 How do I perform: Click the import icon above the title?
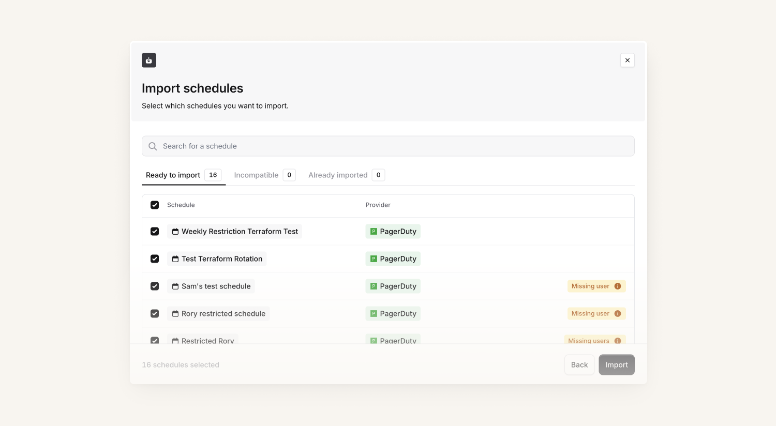click(x=149, y=60)
